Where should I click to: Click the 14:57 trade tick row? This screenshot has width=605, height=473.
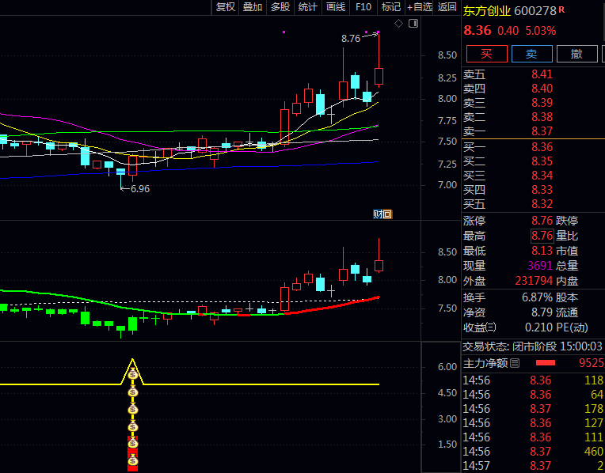click(x=534, y=466)
